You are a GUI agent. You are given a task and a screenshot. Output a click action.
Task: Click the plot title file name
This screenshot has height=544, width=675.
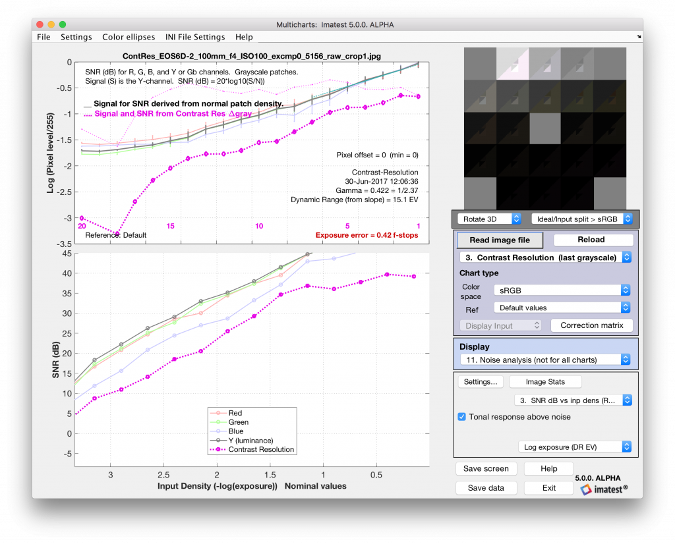pos(251,57)
